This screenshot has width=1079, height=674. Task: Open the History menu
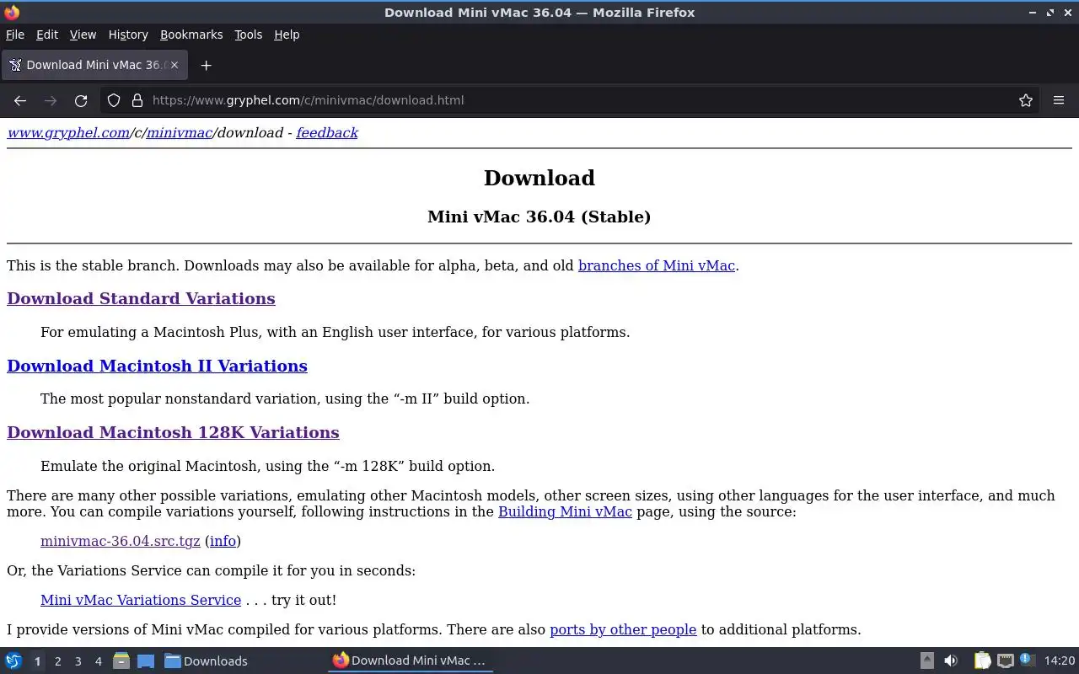128,35
